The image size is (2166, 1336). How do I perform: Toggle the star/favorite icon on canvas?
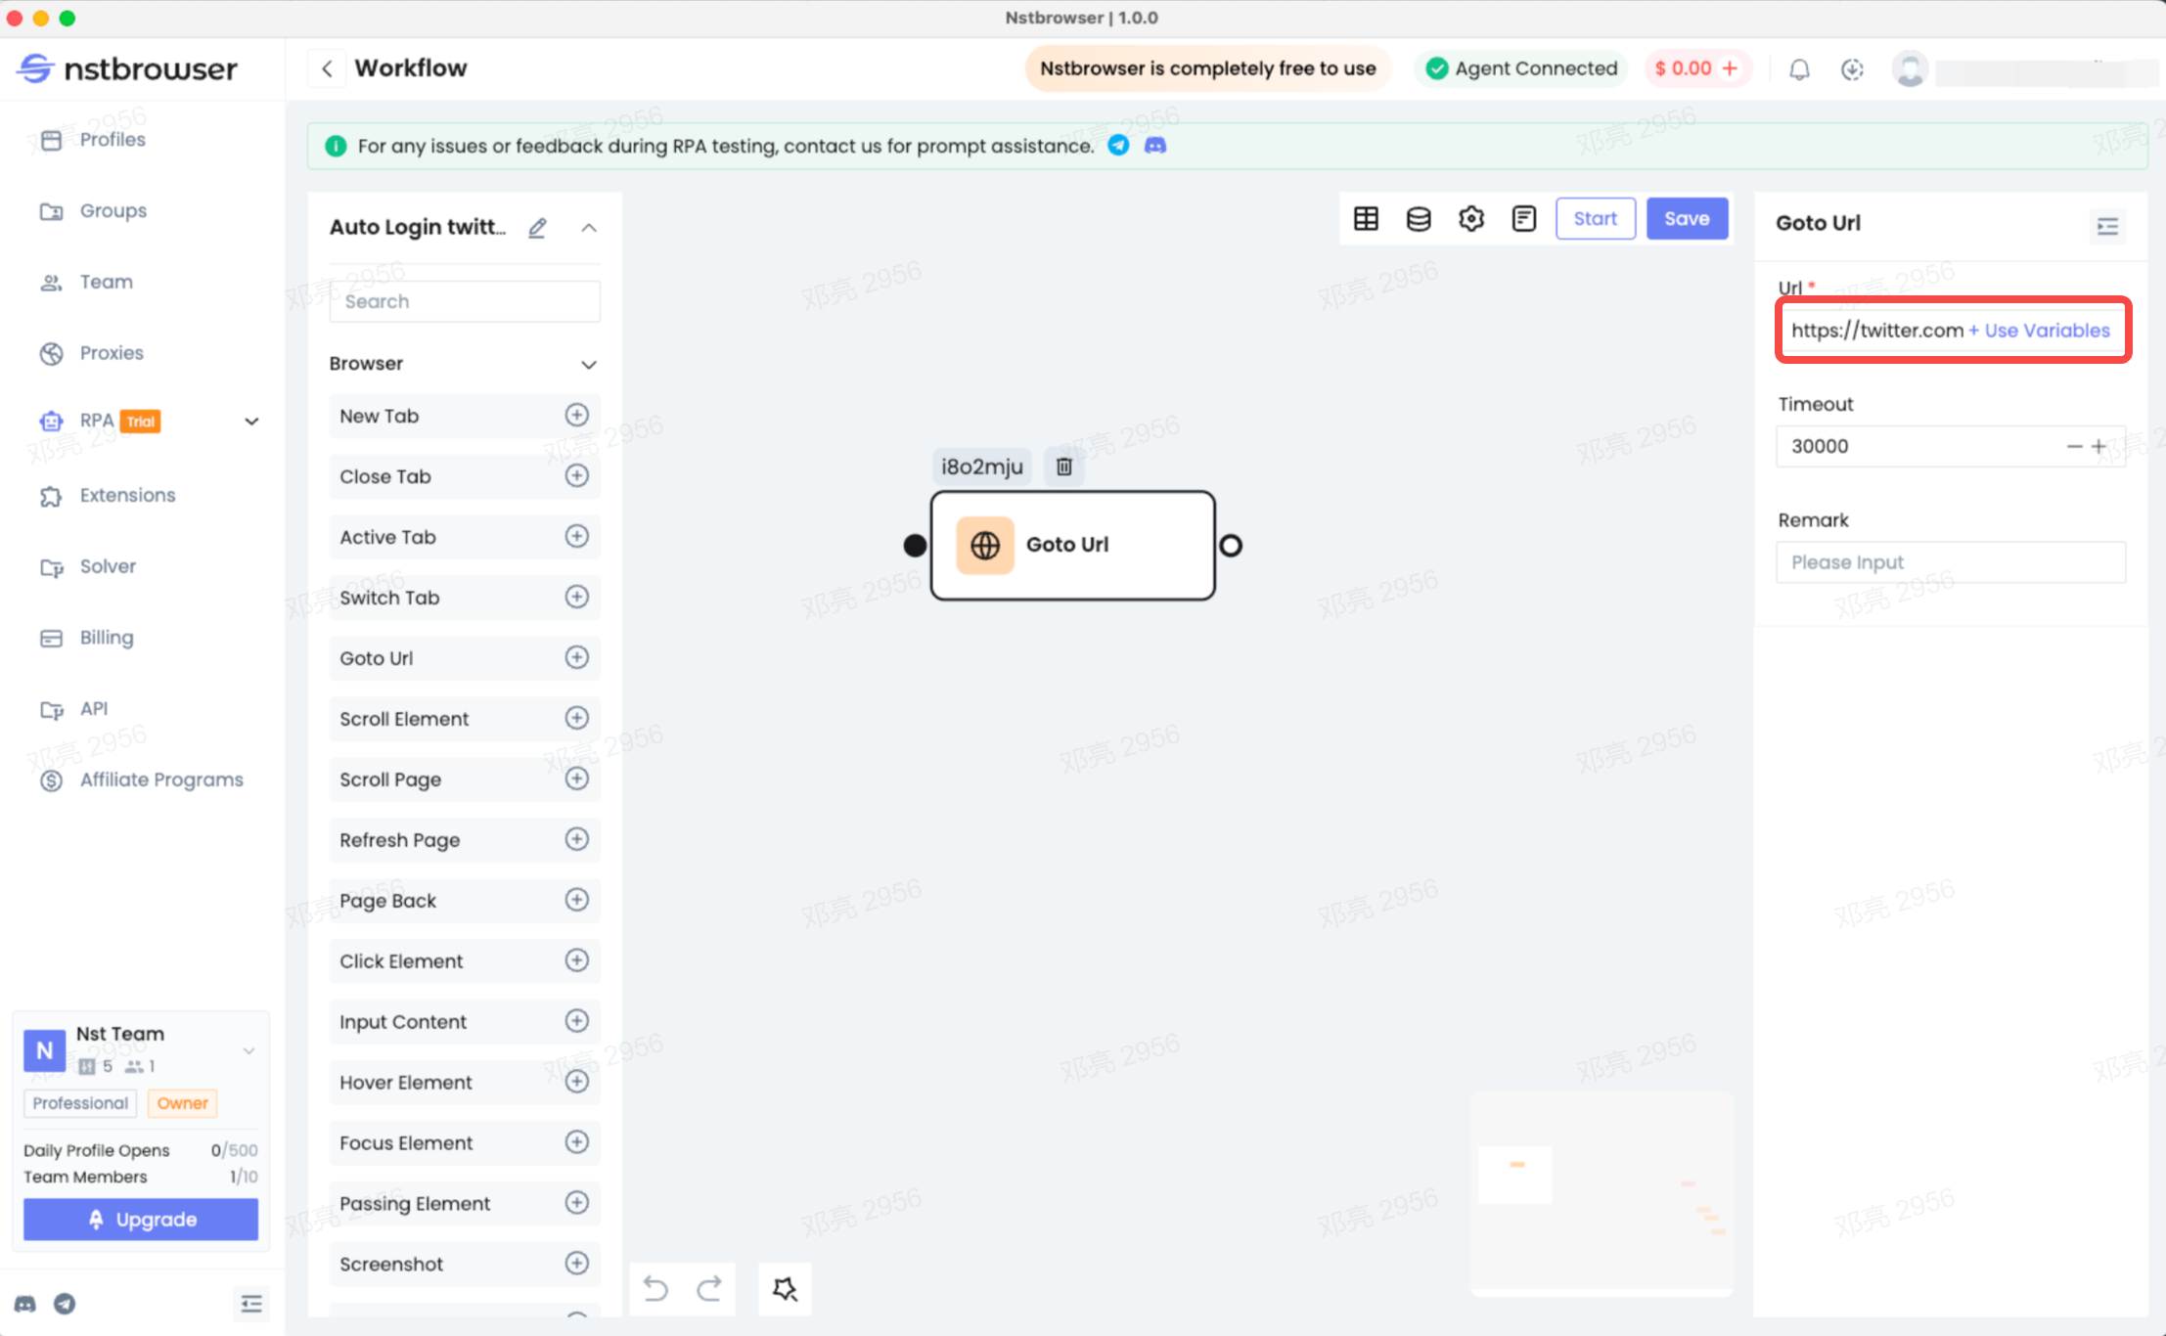785,1288
